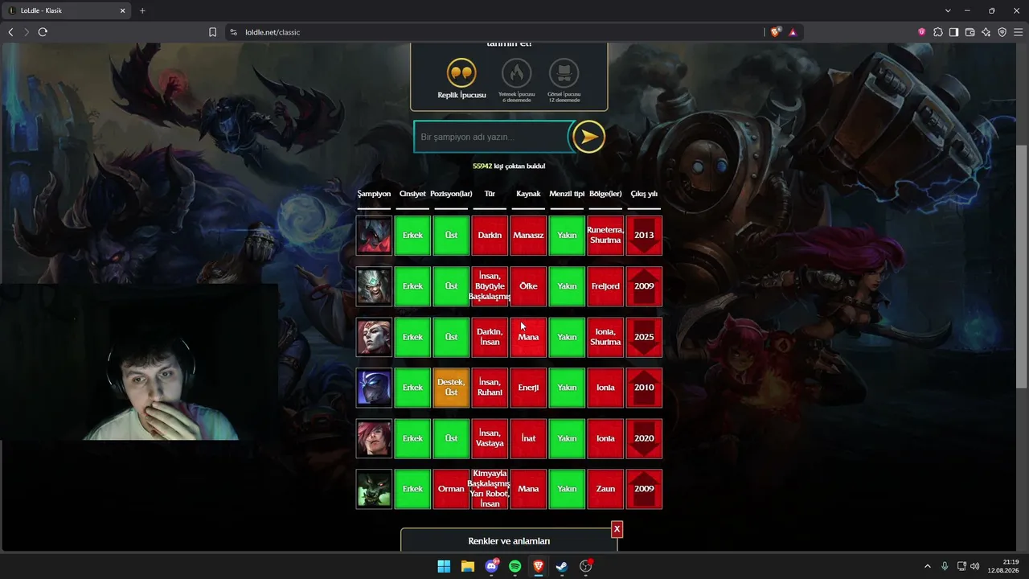Open Discord from the taskbar
This screenshot has width=1029, height=579.
pyautogui.click(x=492, y=566)
